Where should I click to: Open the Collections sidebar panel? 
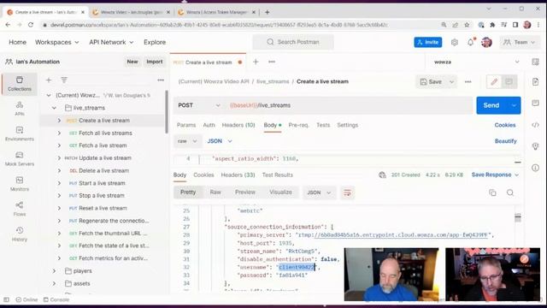click(x=20, y=84)
